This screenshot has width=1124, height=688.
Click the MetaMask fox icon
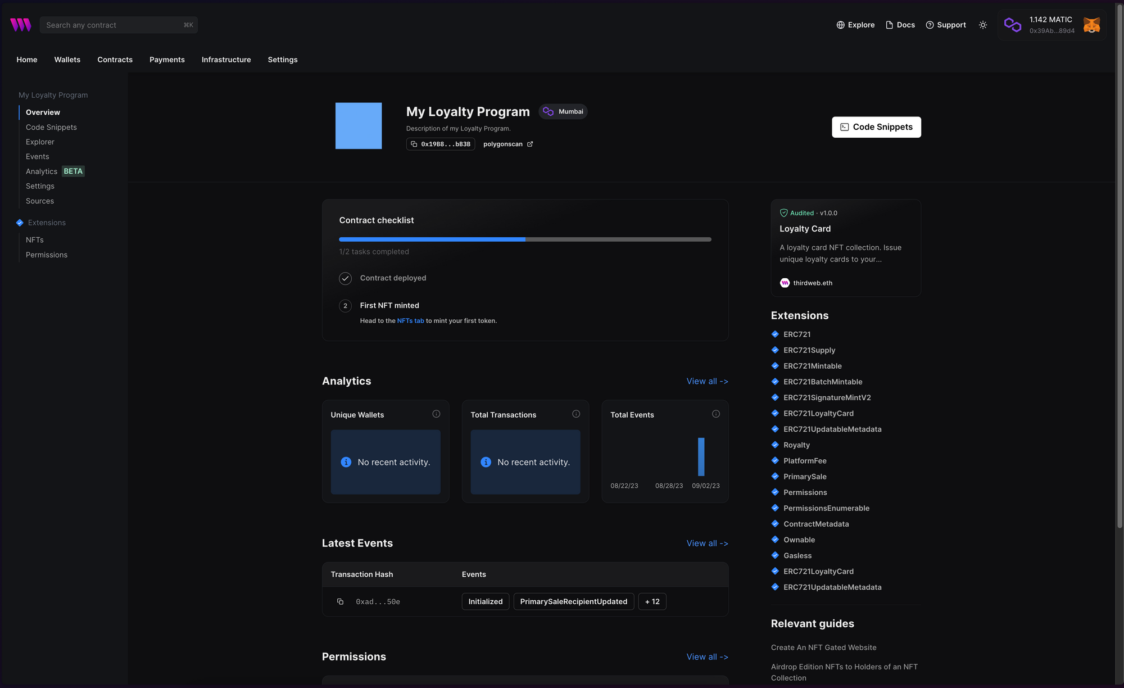(x=1091, y=25)
